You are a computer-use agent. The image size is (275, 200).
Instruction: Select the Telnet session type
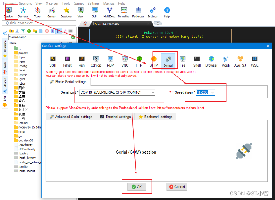(x=67, y=62)
